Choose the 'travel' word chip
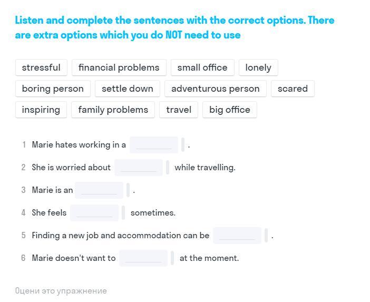This screenshot has width=370, height=302. pos(179,110)
